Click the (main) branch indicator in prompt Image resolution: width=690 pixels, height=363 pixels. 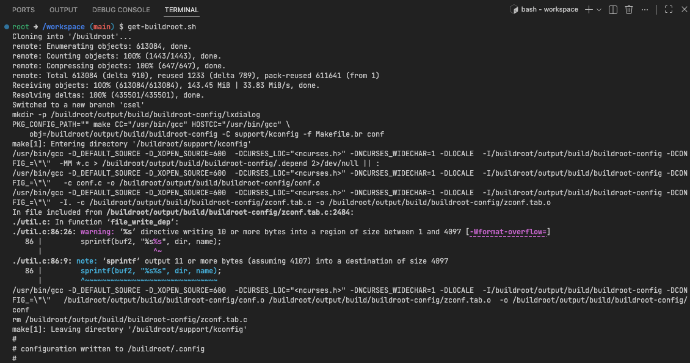(101, 27)
